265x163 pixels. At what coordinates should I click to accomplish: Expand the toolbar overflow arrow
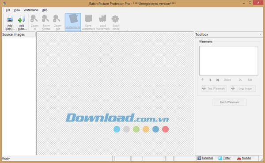(127, 30)
